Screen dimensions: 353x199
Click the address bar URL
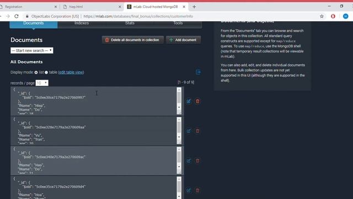click(x=138, y=16)
